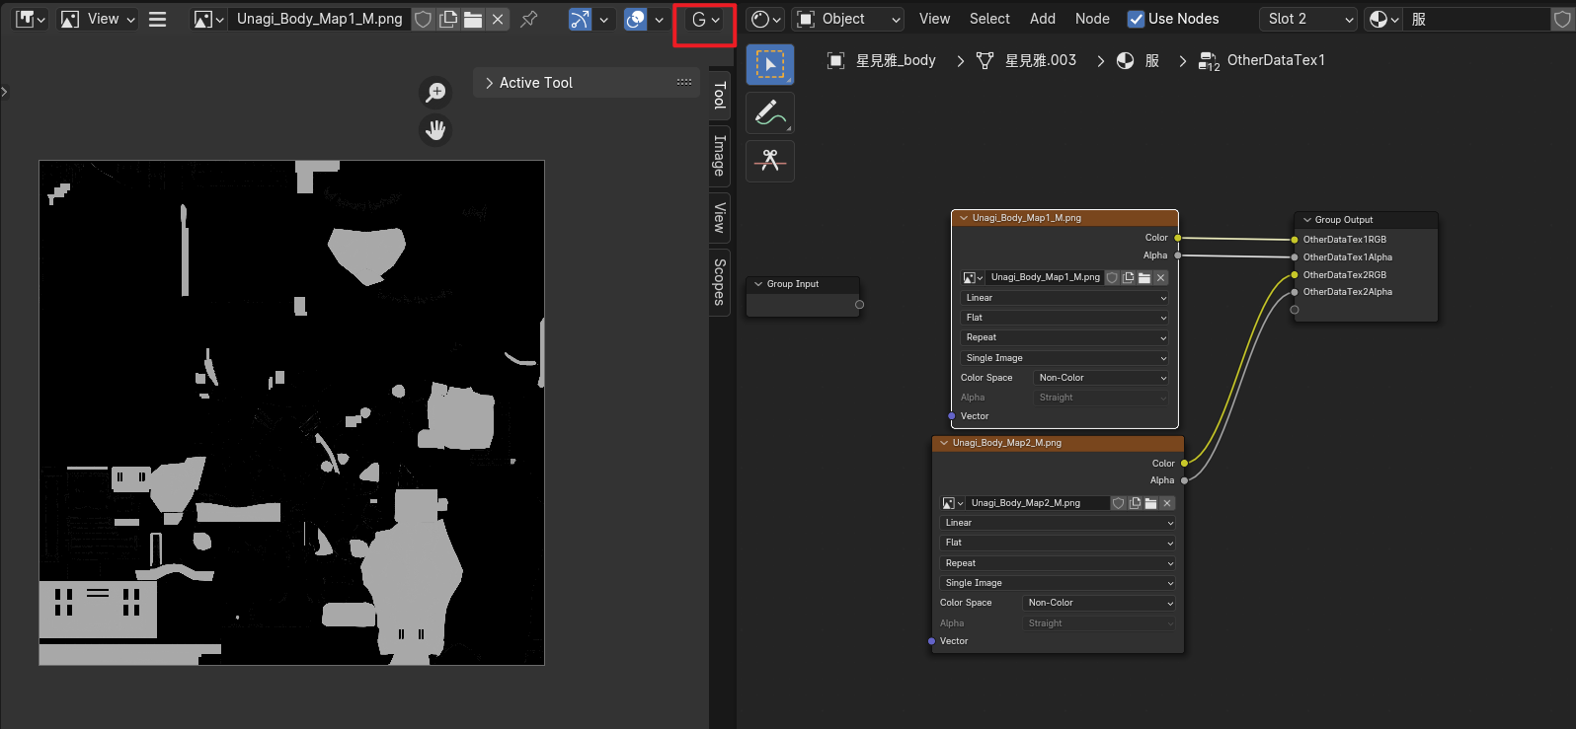The width and height of the screenshot is (1576, 729).
Task: Click the zoom magnifier in image viewport
Action: [435, 93]
